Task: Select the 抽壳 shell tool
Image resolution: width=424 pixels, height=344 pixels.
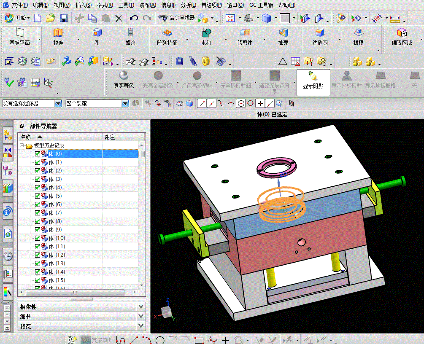Action: (x=283, y=37)
